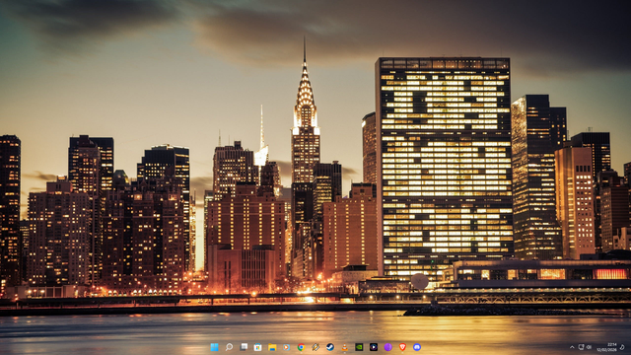Image resolution: width=631 pixels, height=355 pixels.
Task: Open the orange media player icon
Action: (287, 347)
